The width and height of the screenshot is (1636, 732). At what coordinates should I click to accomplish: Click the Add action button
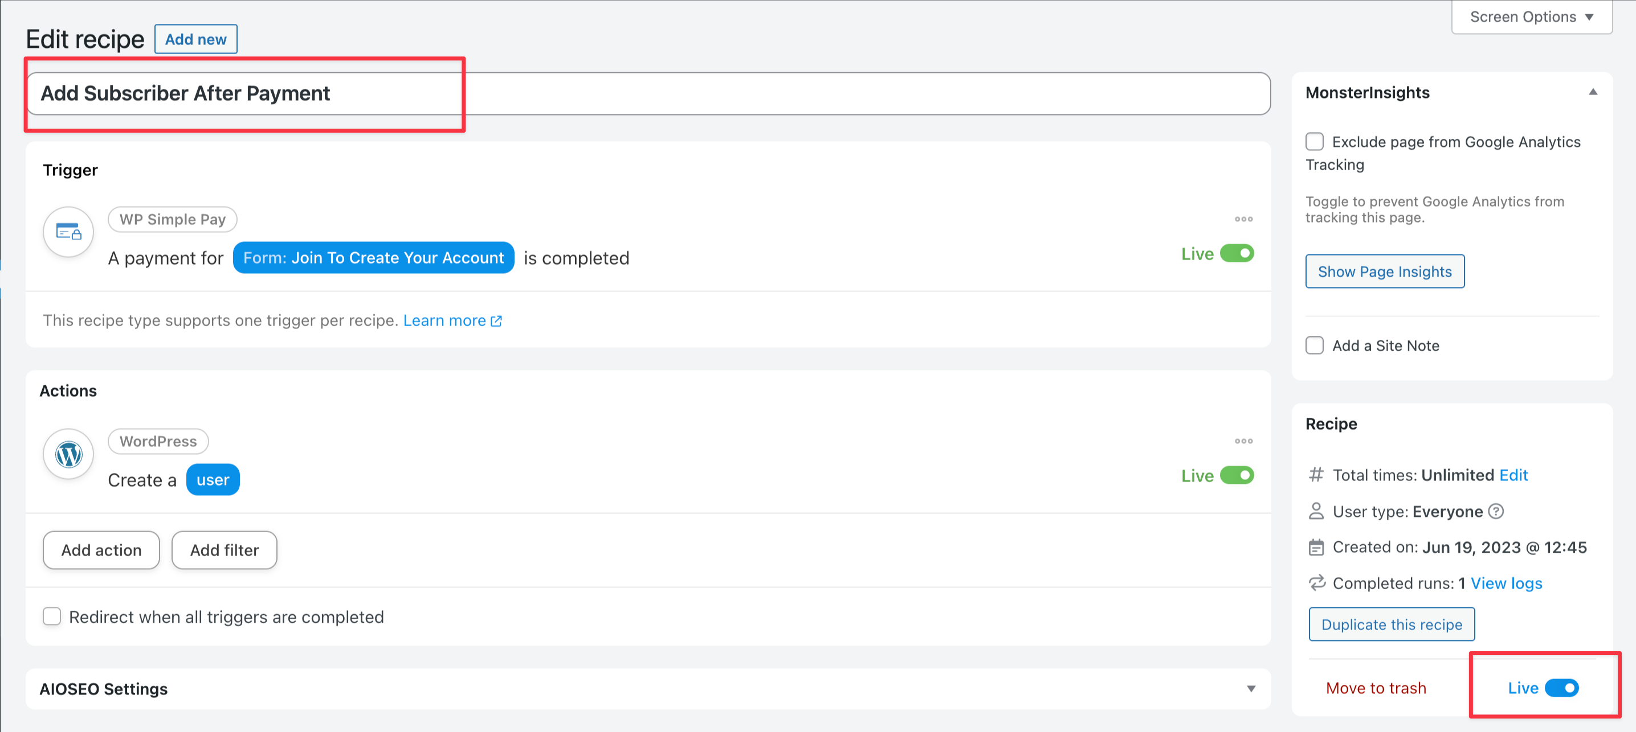tap(101, 550)
